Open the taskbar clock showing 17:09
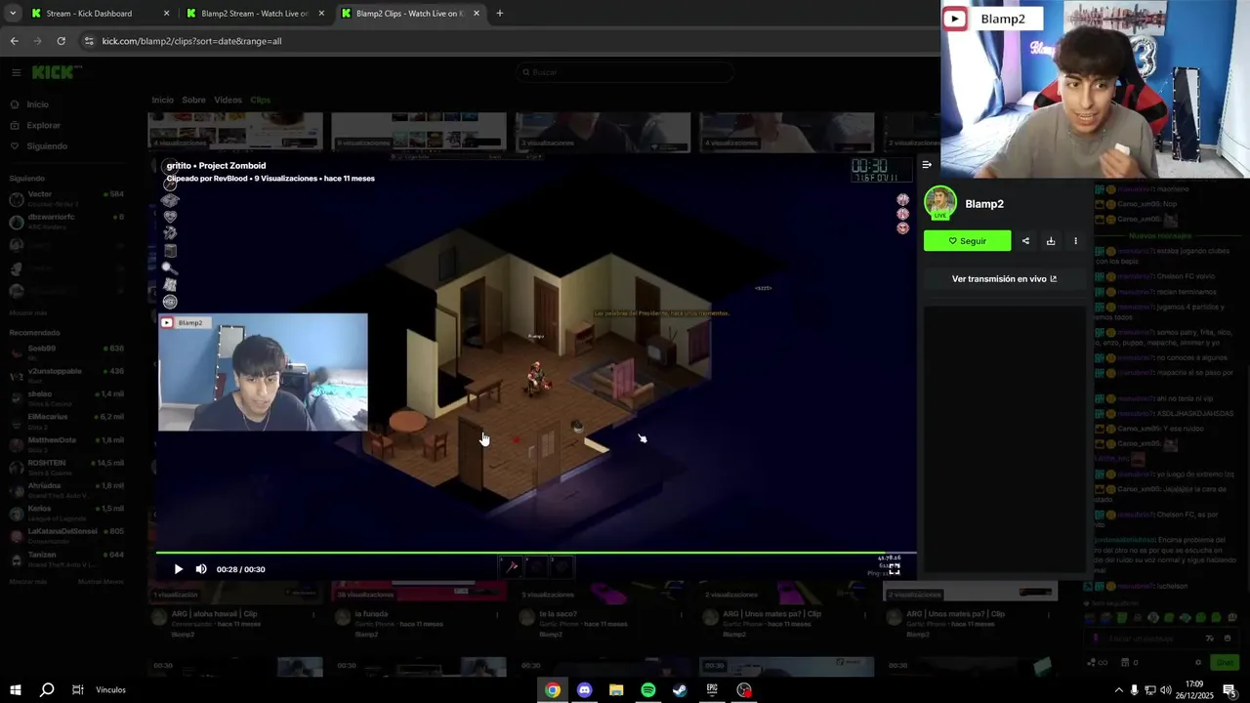Viewport: 1250px width, 703px height. point(1194,690)
